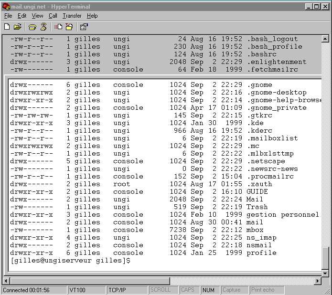
Task: Open the File menu
Action: click(8, 16)
